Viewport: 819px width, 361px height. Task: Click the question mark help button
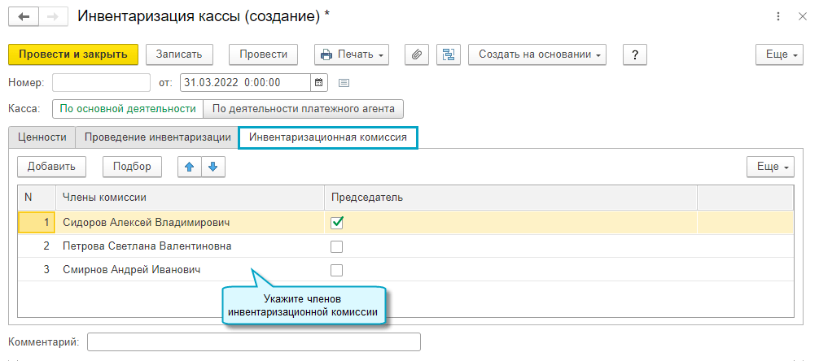click(634, 54)
